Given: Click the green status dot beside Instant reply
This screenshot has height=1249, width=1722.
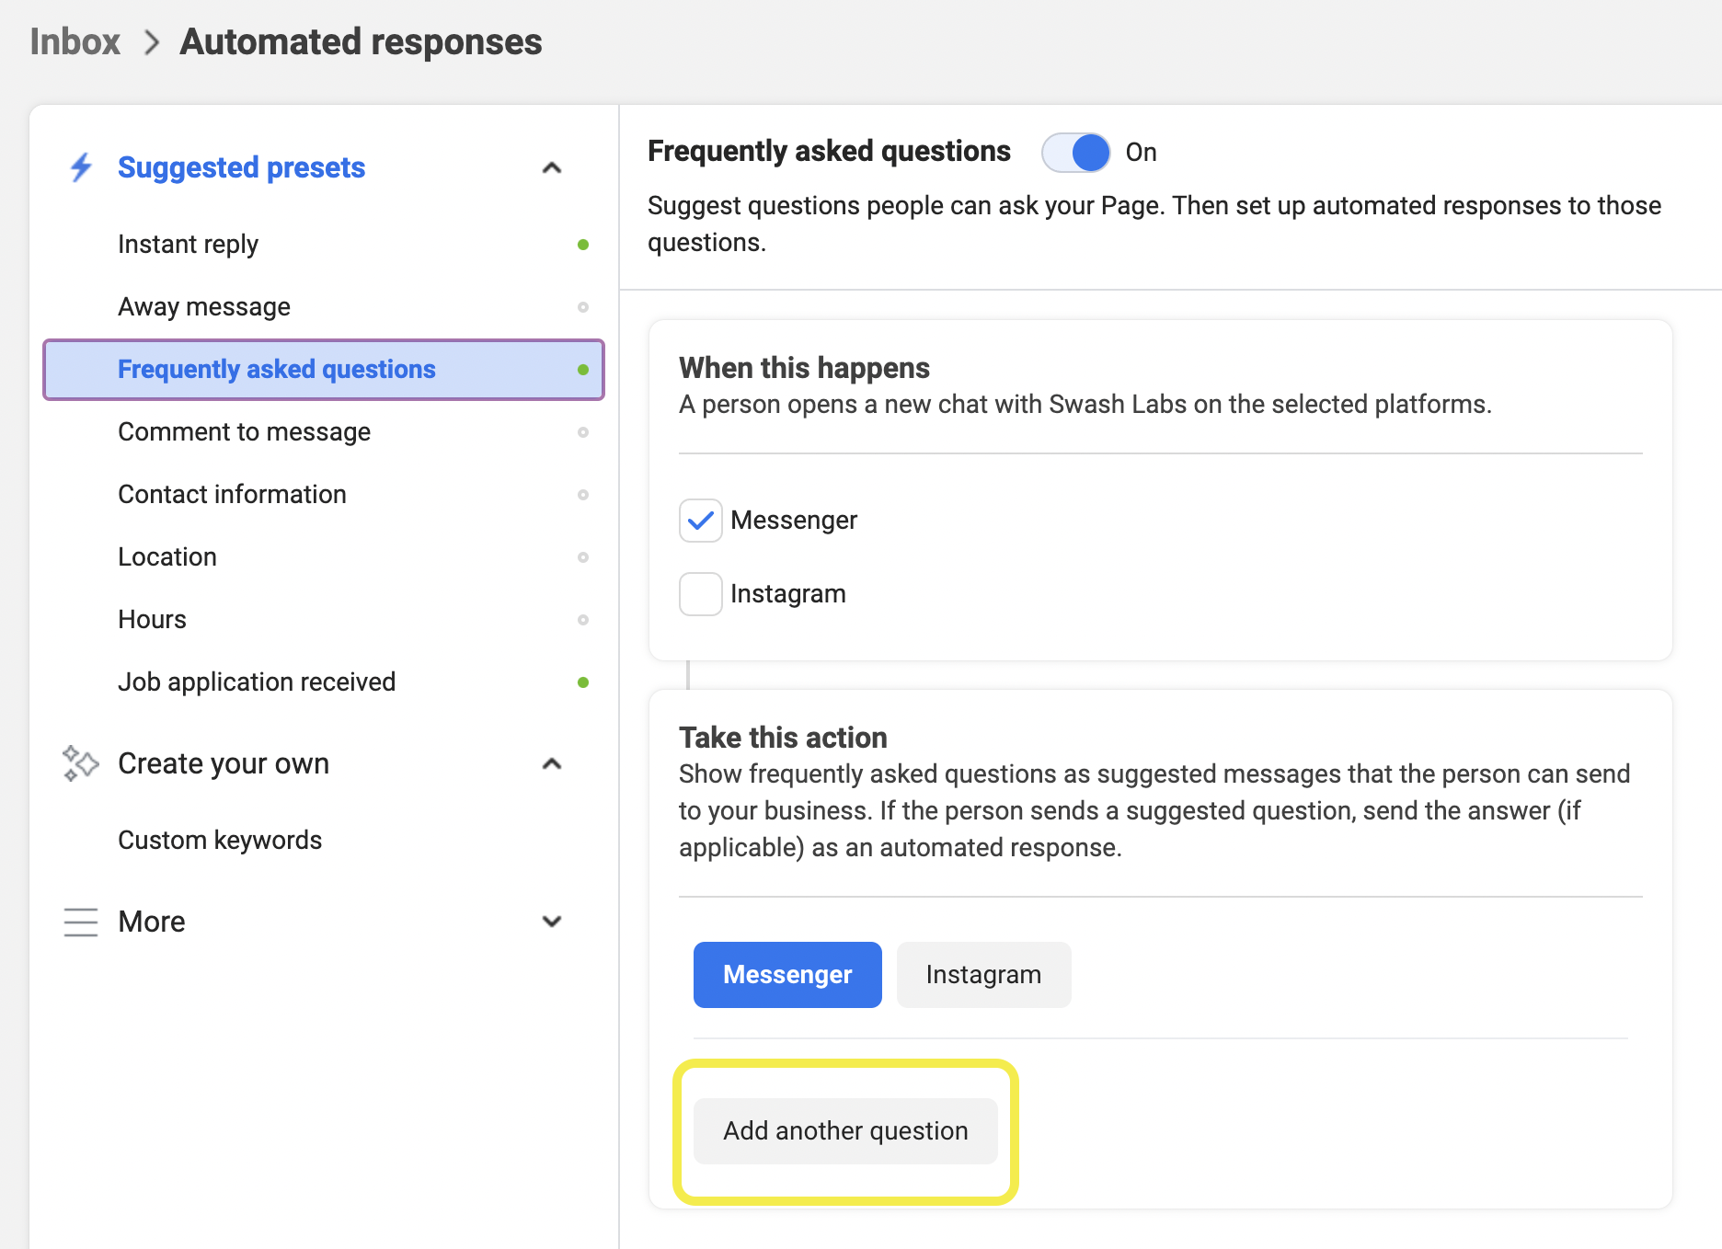Looking at the screenshot, I should click(x=583, y=245).
